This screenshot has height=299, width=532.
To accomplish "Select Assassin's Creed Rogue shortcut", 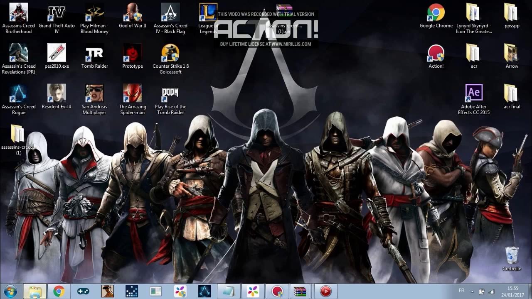I will pos(19,100).
